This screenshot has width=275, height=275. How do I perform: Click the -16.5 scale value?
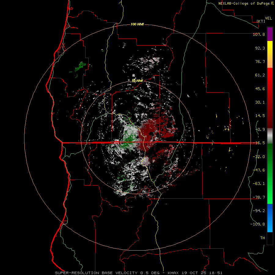click(259, 143)
